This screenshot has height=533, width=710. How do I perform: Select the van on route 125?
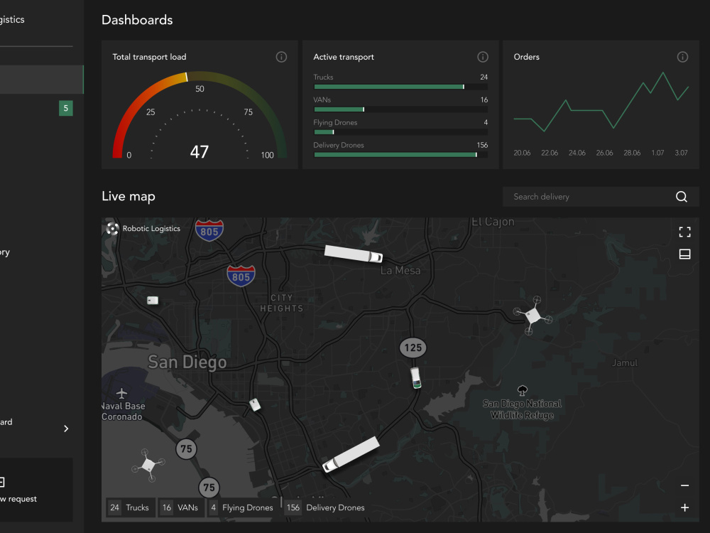pos(415,378)
